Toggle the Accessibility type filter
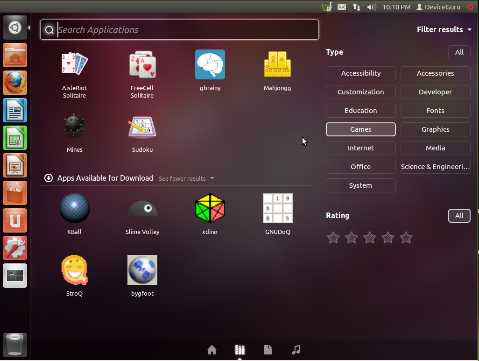Viewport: 479px width, 361px height. tap(361, 73)
